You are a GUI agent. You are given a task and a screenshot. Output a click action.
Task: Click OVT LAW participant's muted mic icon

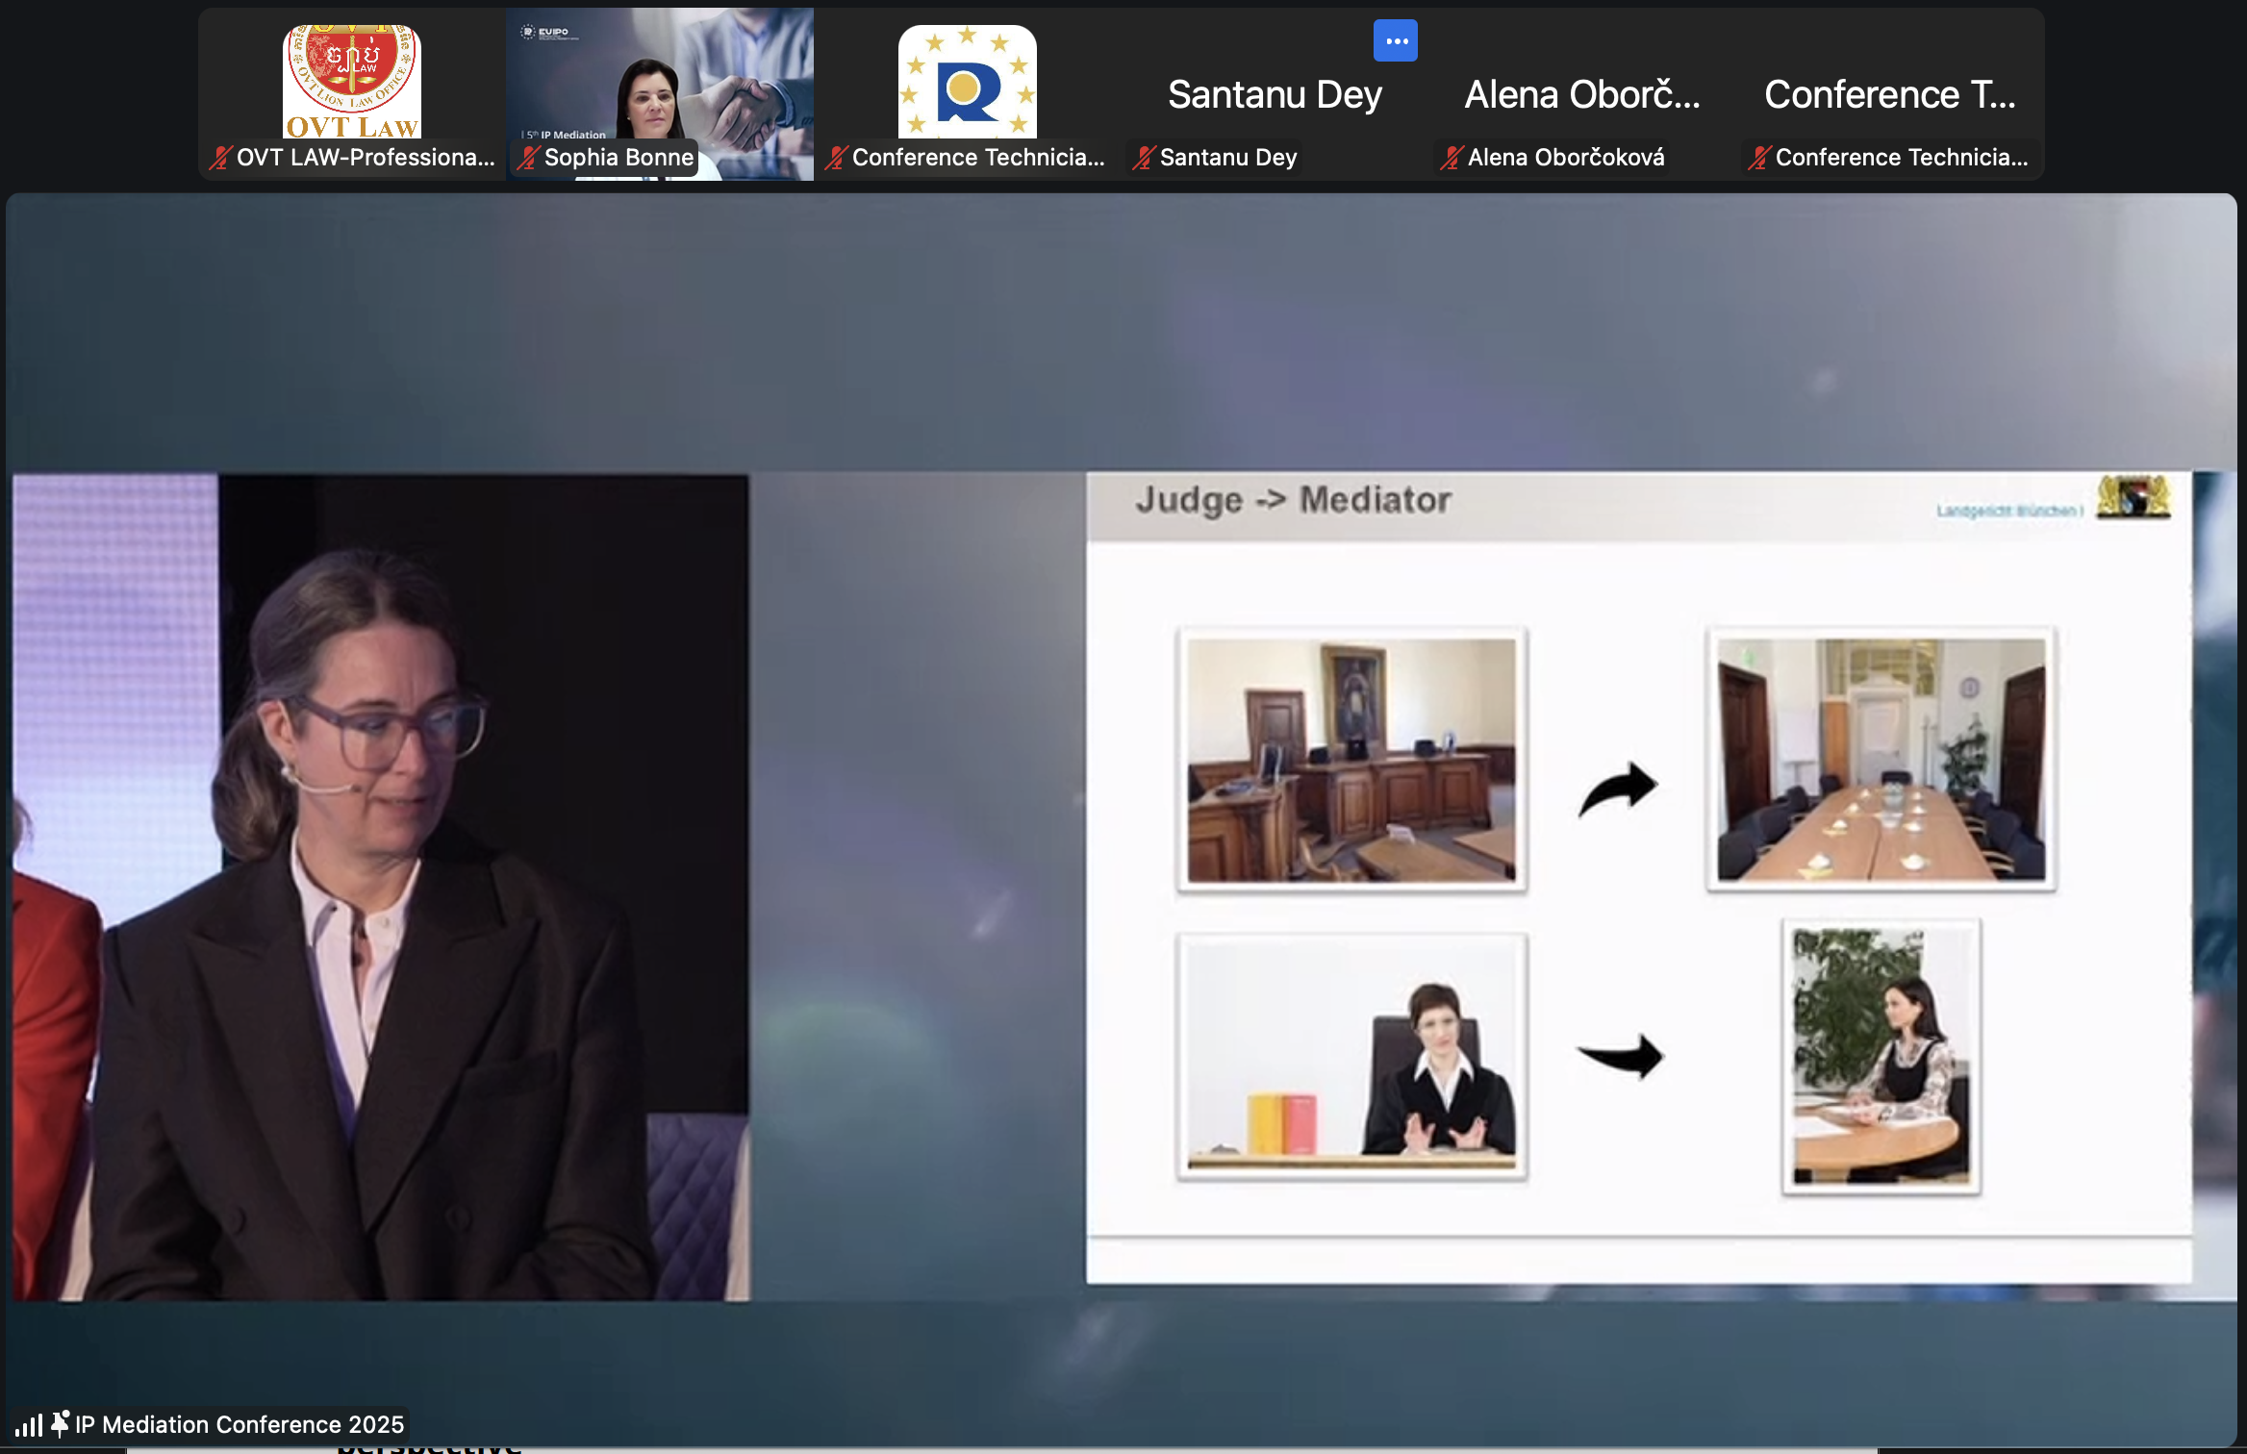coord(220,158)
